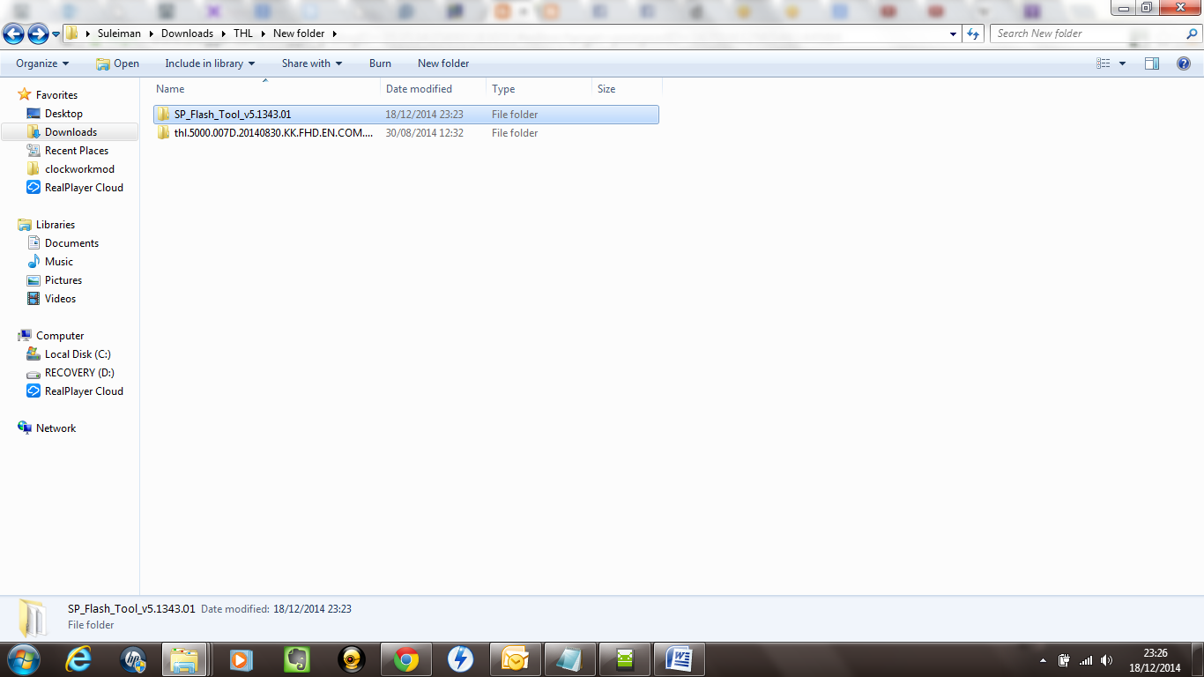The height and width of the screenshot is (677, 1204).
Task: Switch to Google Chrome on the taskbar
Action: click(406, 659)
